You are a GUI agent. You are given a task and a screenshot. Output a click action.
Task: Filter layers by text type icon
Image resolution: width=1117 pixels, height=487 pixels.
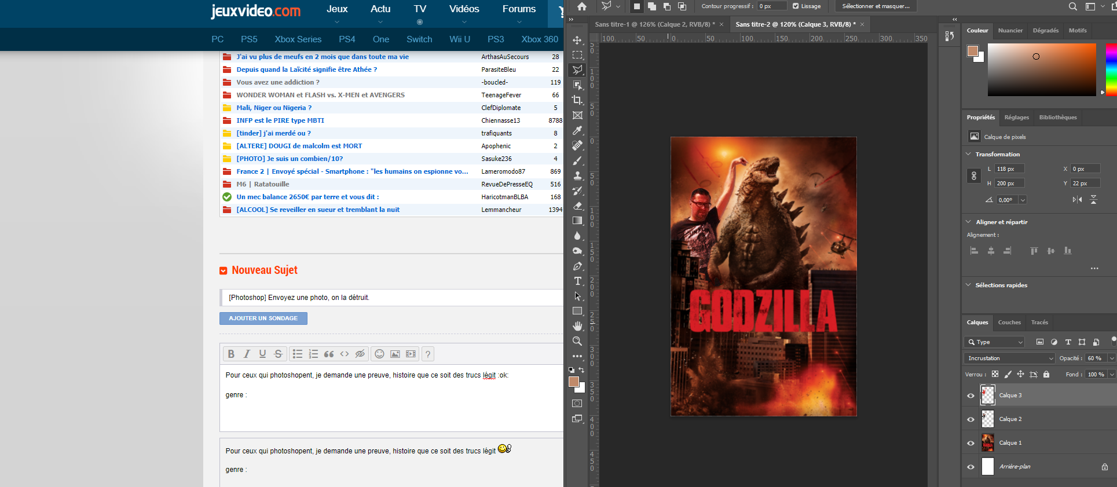[x=1068, y=342]
